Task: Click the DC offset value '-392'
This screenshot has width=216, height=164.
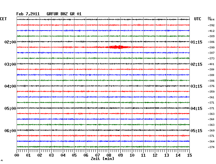Action: pos(211,25)
